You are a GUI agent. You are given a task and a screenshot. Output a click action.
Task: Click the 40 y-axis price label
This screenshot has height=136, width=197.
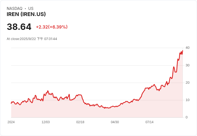[188, 48]
